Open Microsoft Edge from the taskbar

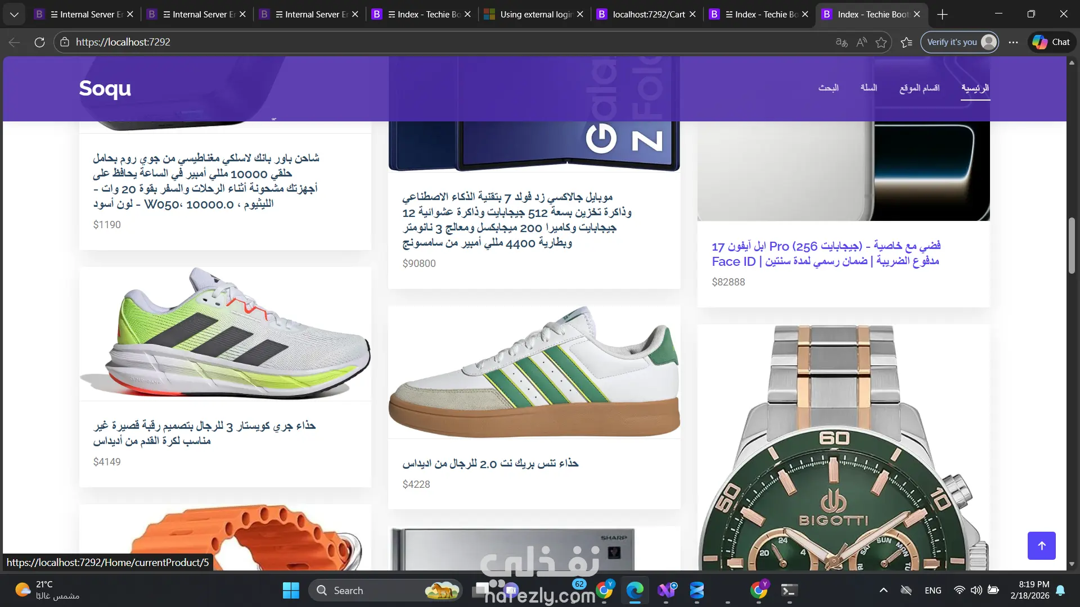[x=635, y=591]
